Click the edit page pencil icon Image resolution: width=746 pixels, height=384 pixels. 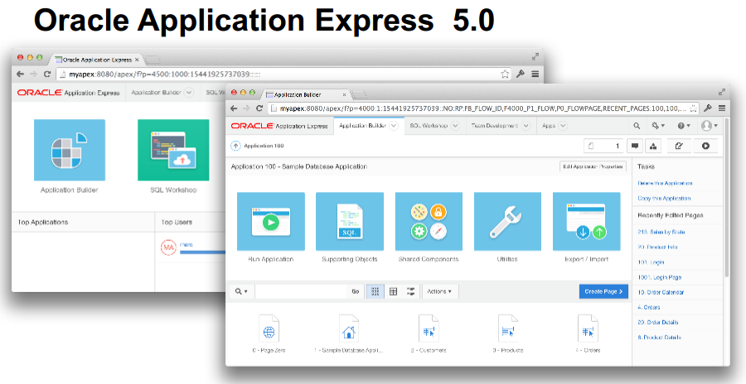[680, 146]
